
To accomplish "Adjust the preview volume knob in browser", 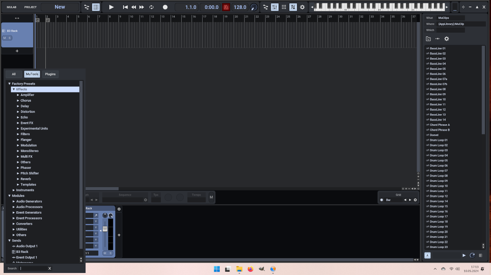I will coord(472,255).
